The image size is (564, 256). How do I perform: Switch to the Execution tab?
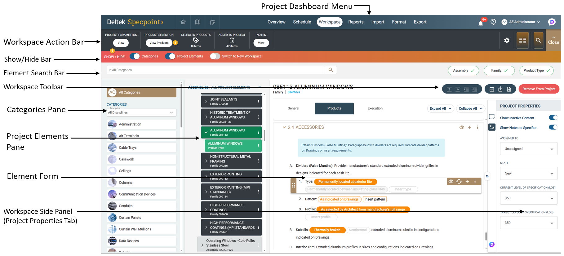pos(375,108)
